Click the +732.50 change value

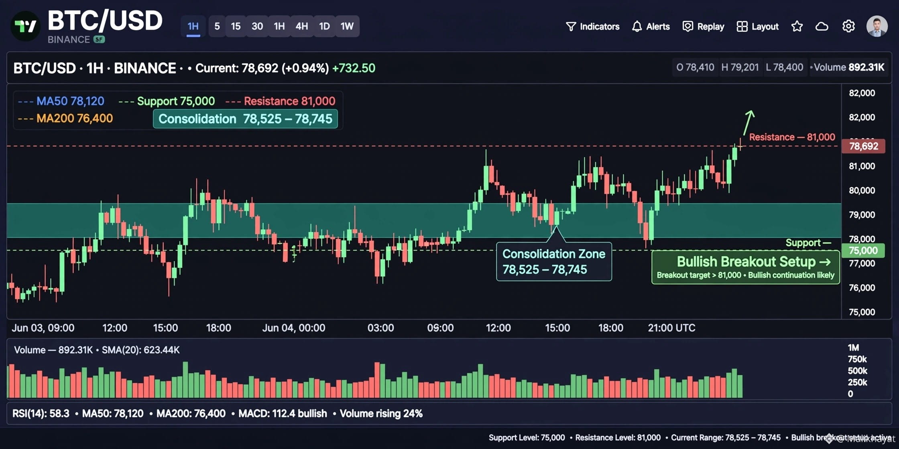(354, 68)
